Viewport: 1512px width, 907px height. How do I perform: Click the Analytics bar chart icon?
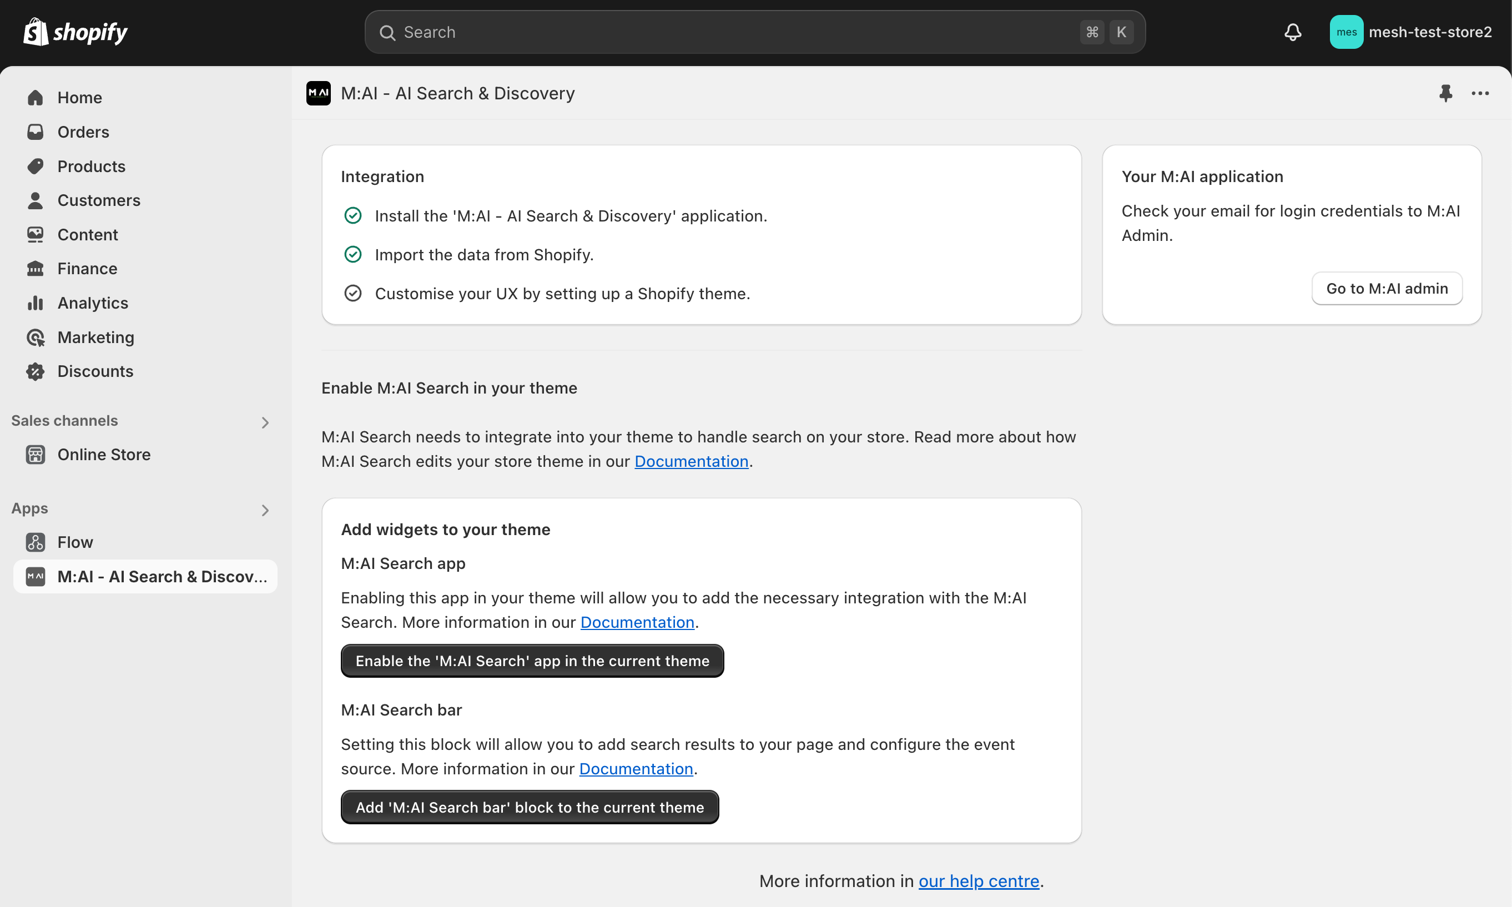tap(36, 303)
